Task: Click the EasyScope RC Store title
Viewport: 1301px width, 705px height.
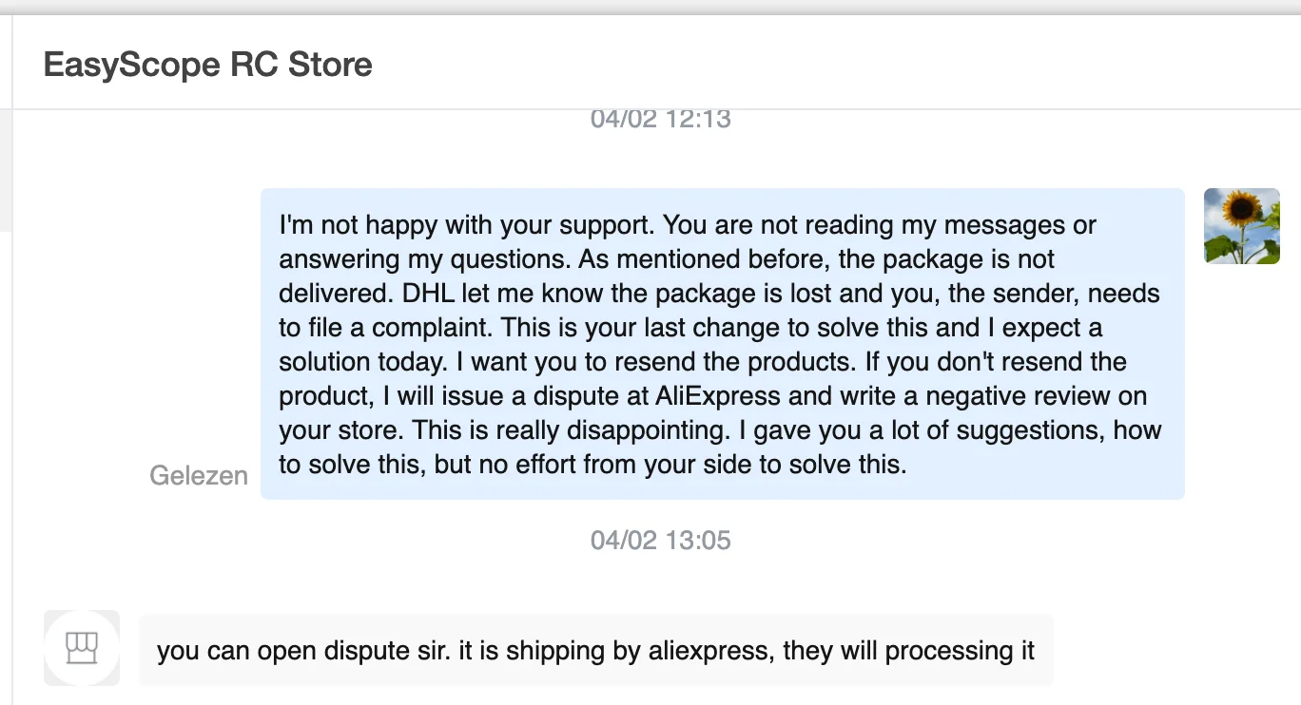Action: [x=207, y=65]
